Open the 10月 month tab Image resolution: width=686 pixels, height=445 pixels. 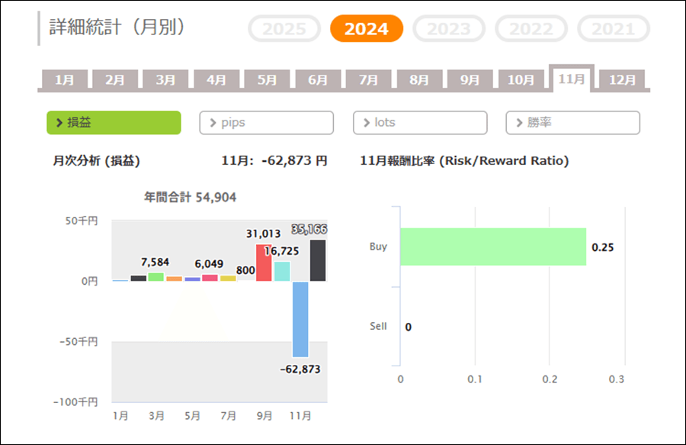(521, 79)
